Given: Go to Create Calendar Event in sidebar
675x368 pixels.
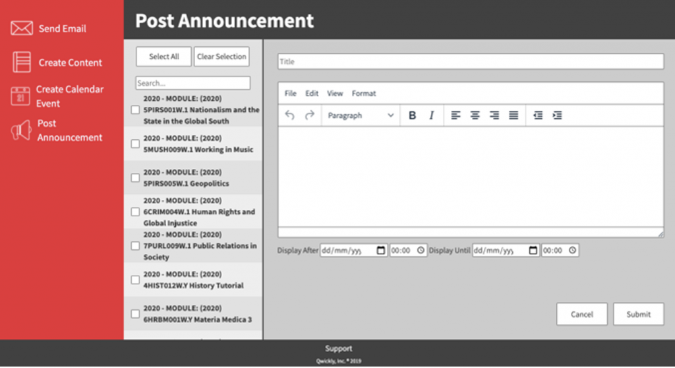Looking at the screenshot, I should (x=70, y=96).
